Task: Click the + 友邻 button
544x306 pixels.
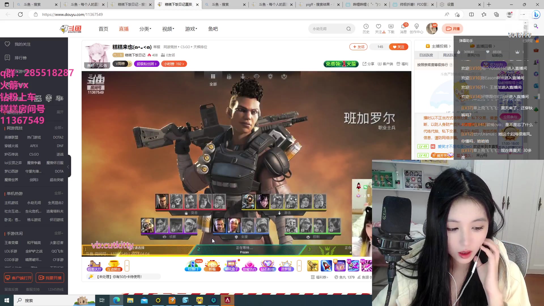Action: 358,47
